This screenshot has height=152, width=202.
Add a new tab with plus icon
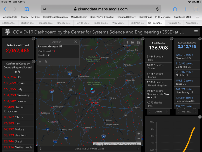pyautogui.click(x=185, y=9)
